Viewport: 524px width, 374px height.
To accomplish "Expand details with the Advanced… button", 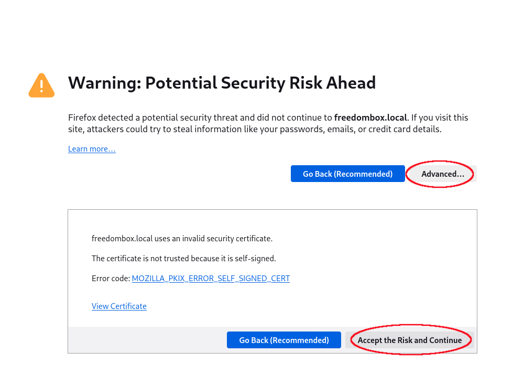I will tap(442, 174).
